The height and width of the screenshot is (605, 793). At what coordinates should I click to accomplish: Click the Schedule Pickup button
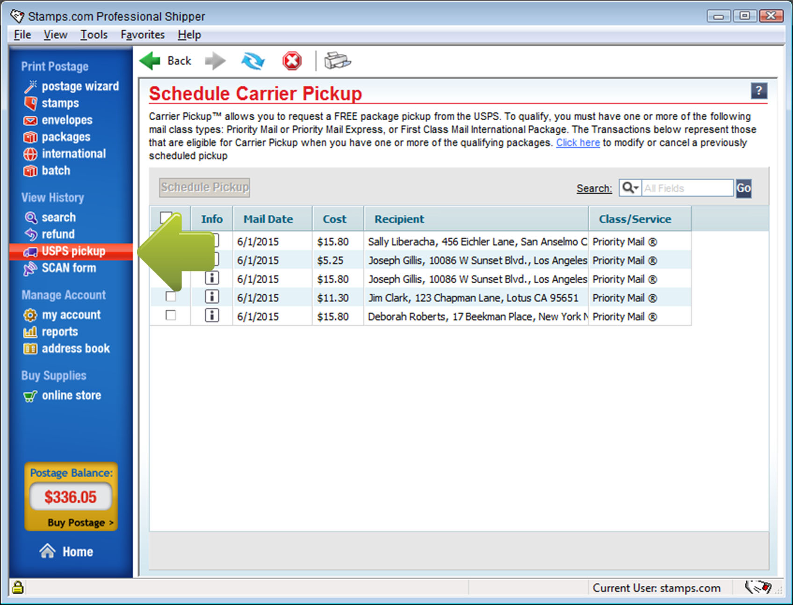(x=204, y=187)
